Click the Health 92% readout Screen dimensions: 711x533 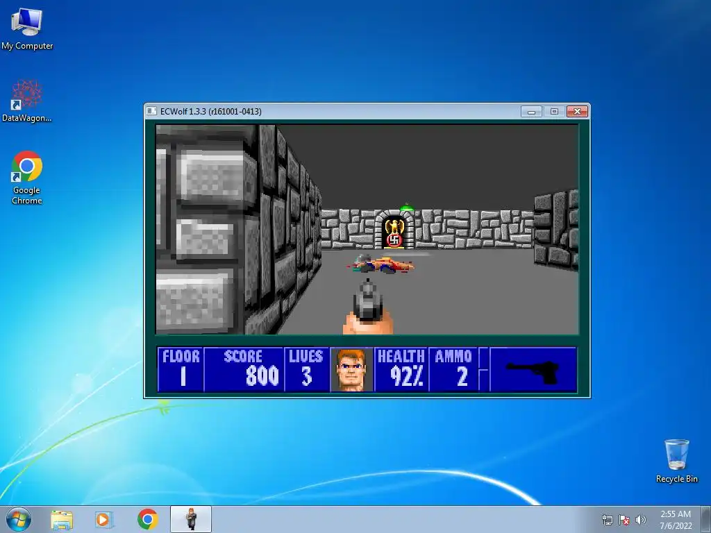point(401,369)
